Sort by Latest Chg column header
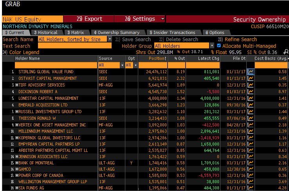Viewport: 289px width, 191px height. point(203,59)
